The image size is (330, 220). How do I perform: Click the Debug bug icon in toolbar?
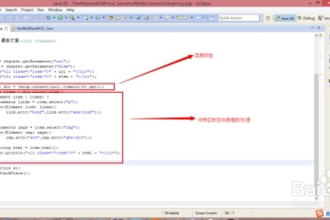point(48,18)
